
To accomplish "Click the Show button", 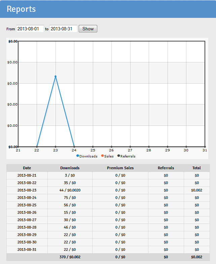I will (88, 29).
